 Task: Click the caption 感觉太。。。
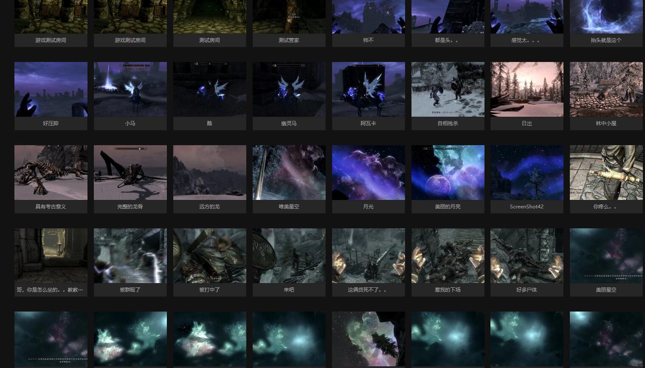[x=527, y=40]
